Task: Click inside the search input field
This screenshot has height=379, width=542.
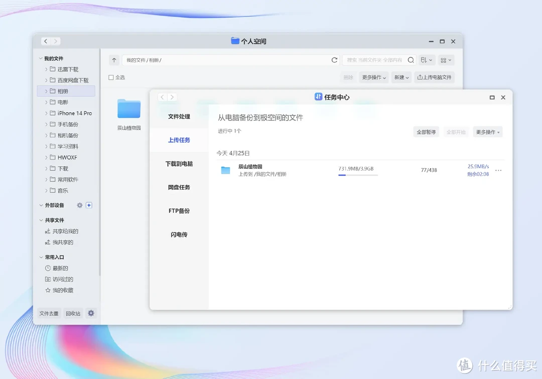Action: pos(376,60)
